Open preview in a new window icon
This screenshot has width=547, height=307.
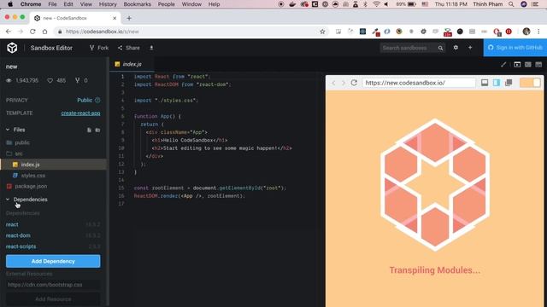click(x=509, y=83)
